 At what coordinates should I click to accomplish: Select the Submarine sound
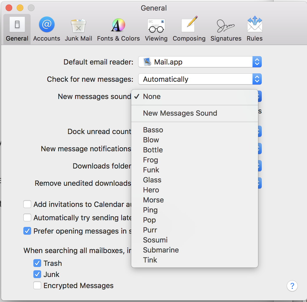[195, 250]
